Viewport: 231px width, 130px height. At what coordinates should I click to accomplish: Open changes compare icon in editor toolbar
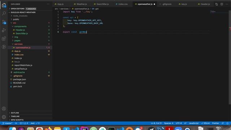[217, 4]
